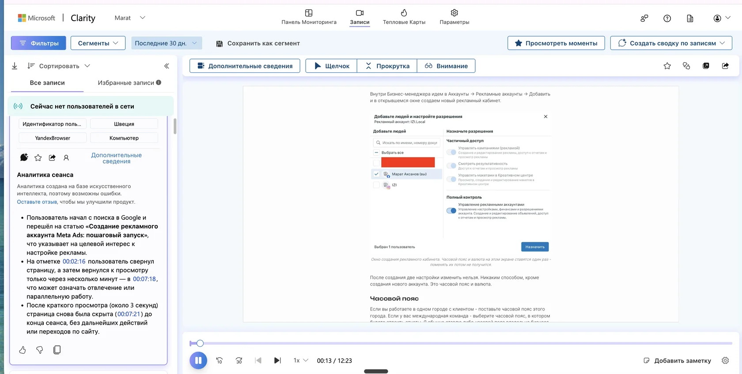Click Просмотреть моменты button
This screenshot has height=374, width=742.
pos(556,43)
